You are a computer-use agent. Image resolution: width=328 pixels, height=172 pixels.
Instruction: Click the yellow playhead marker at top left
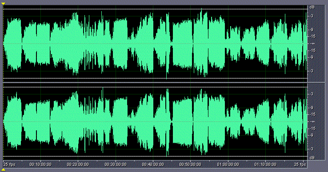pyautogui.click(x=3, y=4)
